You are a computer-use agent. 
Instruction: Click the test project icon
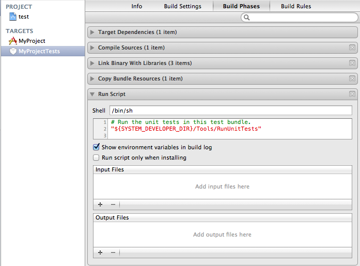[13, 17]
